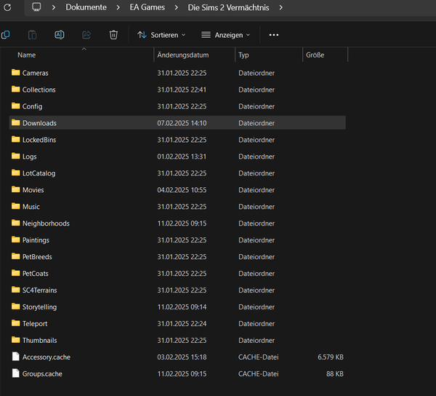Select the SC4Terrains folder icon
The height and width of the screenshot is (396, 436).
15,290
